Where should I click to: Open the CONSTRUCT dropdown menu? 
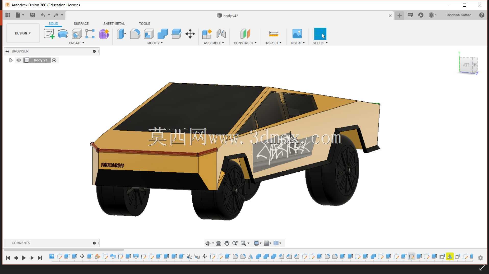click(245, 43)
